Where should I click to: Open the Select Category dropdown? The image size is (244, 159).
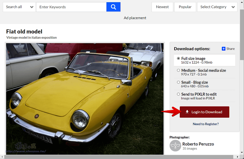tap(217, 7)
